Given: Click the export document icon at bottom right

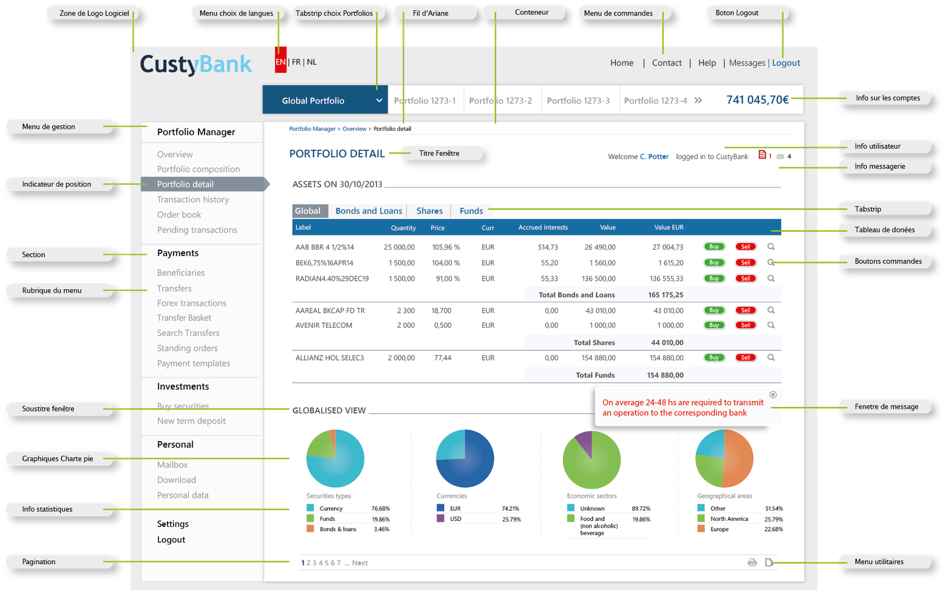Looking at the screenshot, I should 769,562.
